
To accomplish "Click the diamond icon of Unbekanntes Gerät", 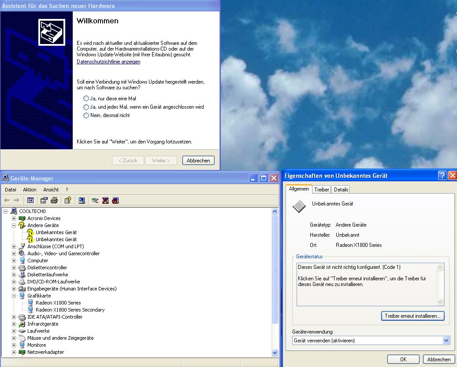I will 299,206.
